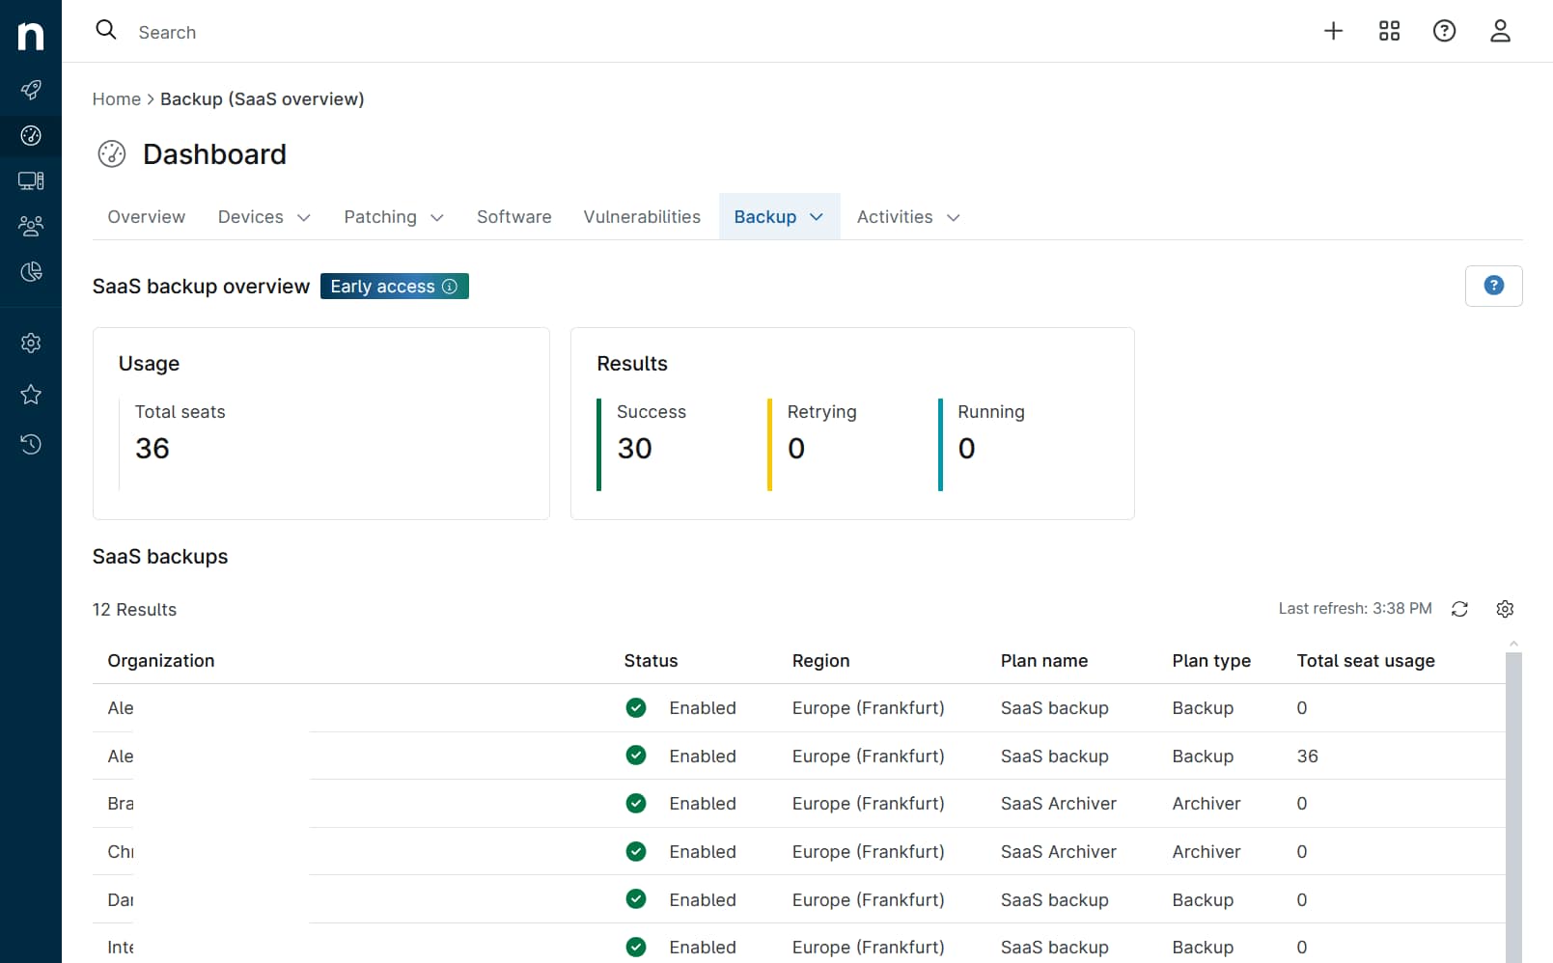Open the reporting pie chart sidebar icon
Viewport: 1553px width, 963px height.
tap(31, 272)
